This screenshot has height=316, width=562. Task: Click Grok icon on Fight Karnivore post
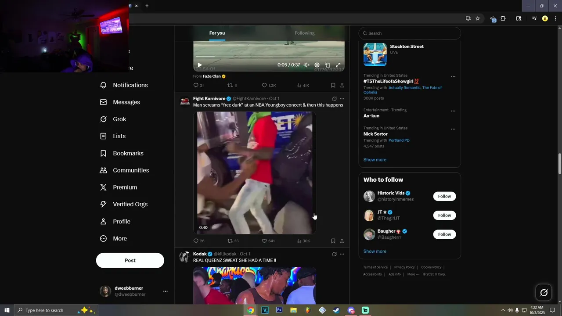coord(334,99)
